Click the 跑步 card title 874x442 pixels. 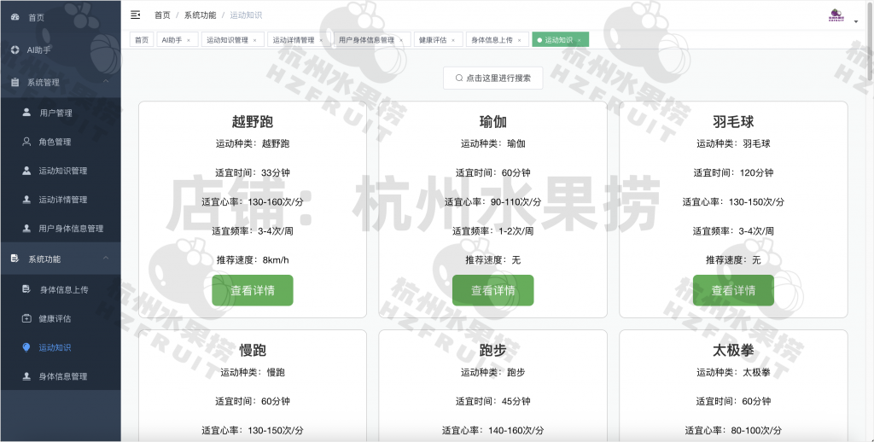pos(492,350)
